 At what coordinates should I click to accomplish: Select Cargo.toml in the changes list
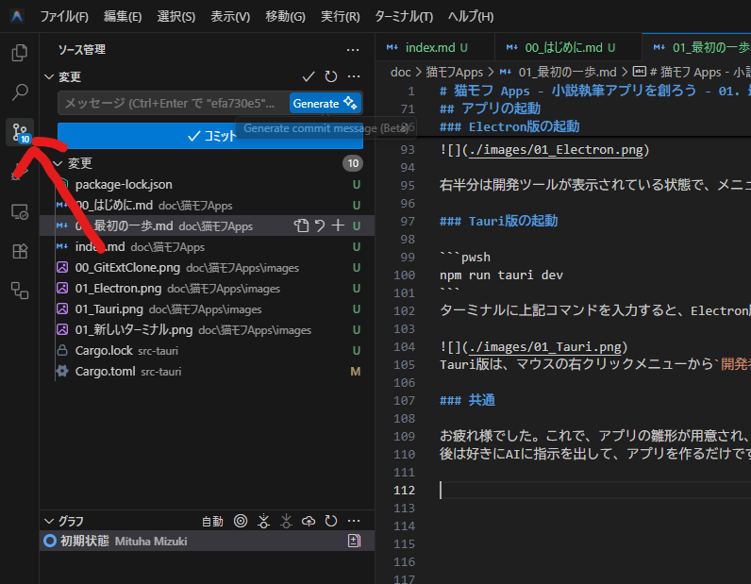click(x=107, y=372)
